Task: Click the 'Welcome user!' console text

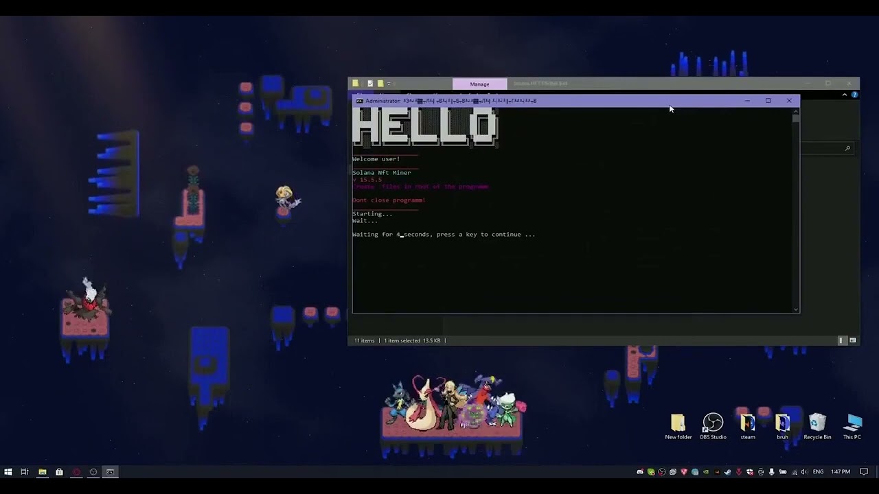Action: [376, 159]
